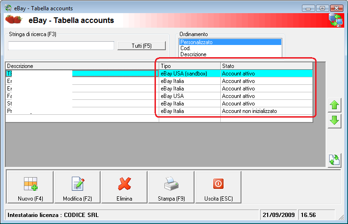Click the time 16.56 in status bar
The height and width of the screenshot is (224, 348).
308,215
